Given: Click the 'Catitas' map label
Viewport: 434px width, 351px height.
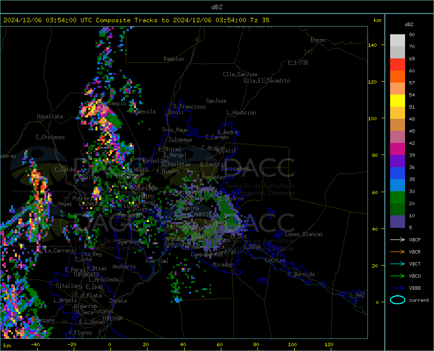Looking at the screenshot, I should (275, 260).
